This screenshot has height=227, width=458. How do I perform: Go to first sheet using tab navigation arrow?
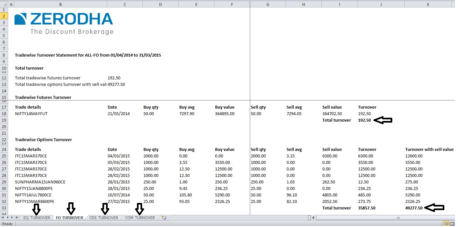[3, 218]
